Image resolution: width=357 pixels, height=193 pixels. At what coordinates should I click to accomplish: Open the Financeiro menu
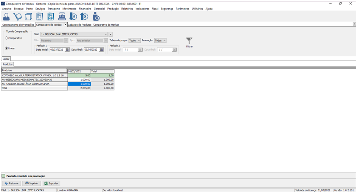(x=85, y=9)
